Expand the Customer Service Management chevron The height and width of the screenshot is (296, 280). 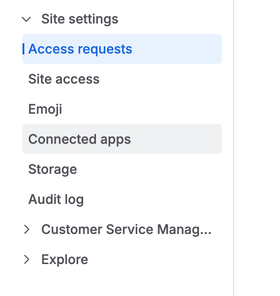[27, 230]
